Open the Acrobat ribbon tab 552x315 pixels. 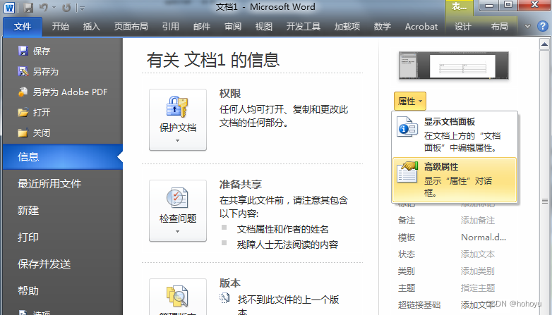coord(421,27)
